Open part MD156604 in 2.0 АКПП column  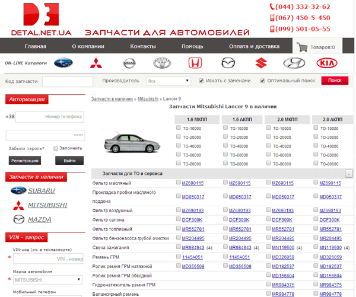pos(330,276)
